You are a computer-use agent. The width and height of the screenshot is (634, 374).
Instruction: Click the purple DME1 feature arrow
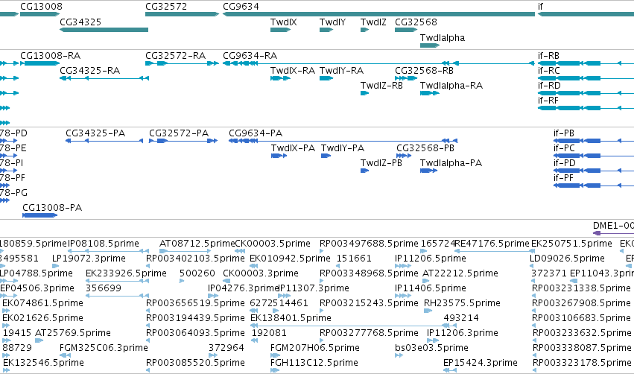point(613,233)
